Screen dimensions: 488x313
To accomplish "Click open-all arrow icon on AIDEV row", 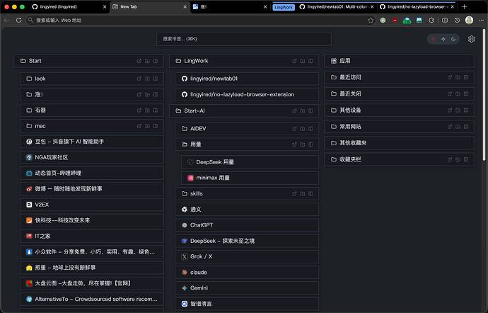I will pos(294,128).
